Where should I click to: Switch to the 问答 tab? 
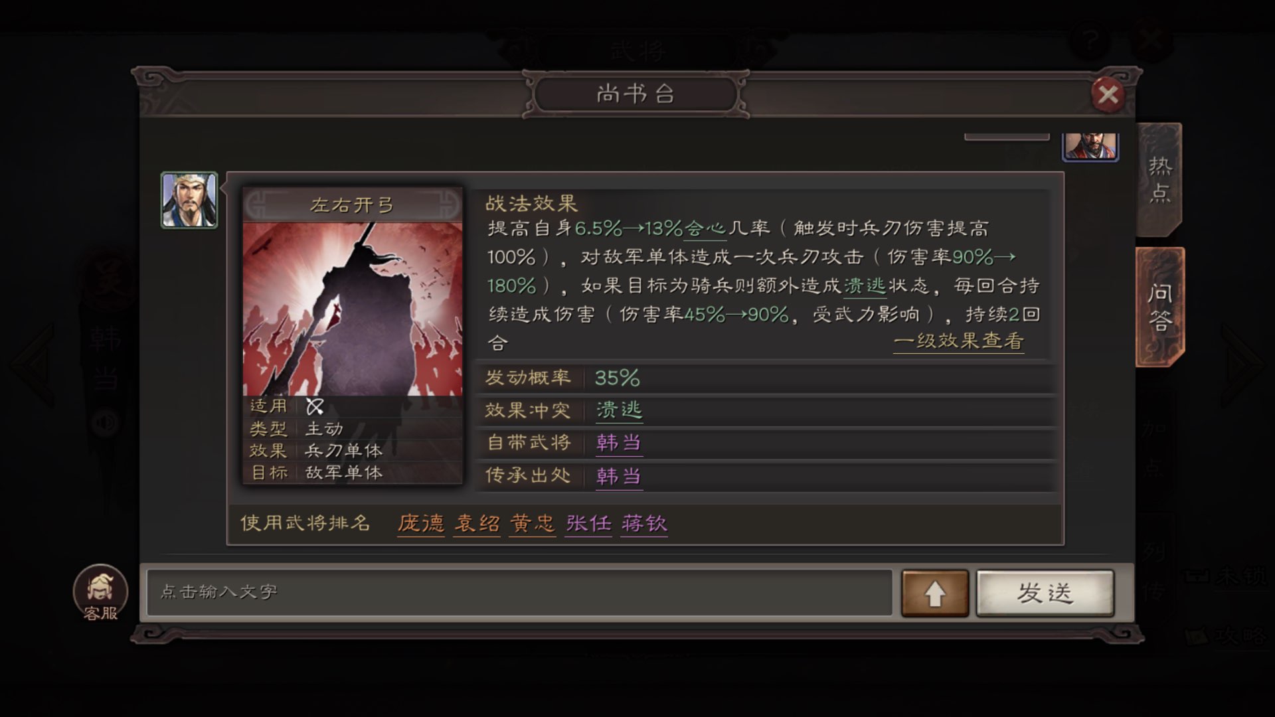pos(1160,307)
